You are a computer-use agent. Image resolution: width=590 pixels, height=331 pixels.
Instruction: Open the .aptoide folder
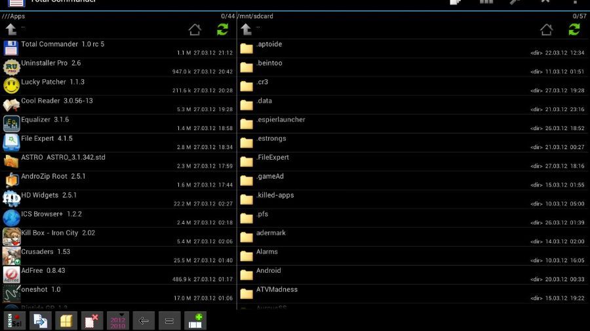[x=269, y=48]
